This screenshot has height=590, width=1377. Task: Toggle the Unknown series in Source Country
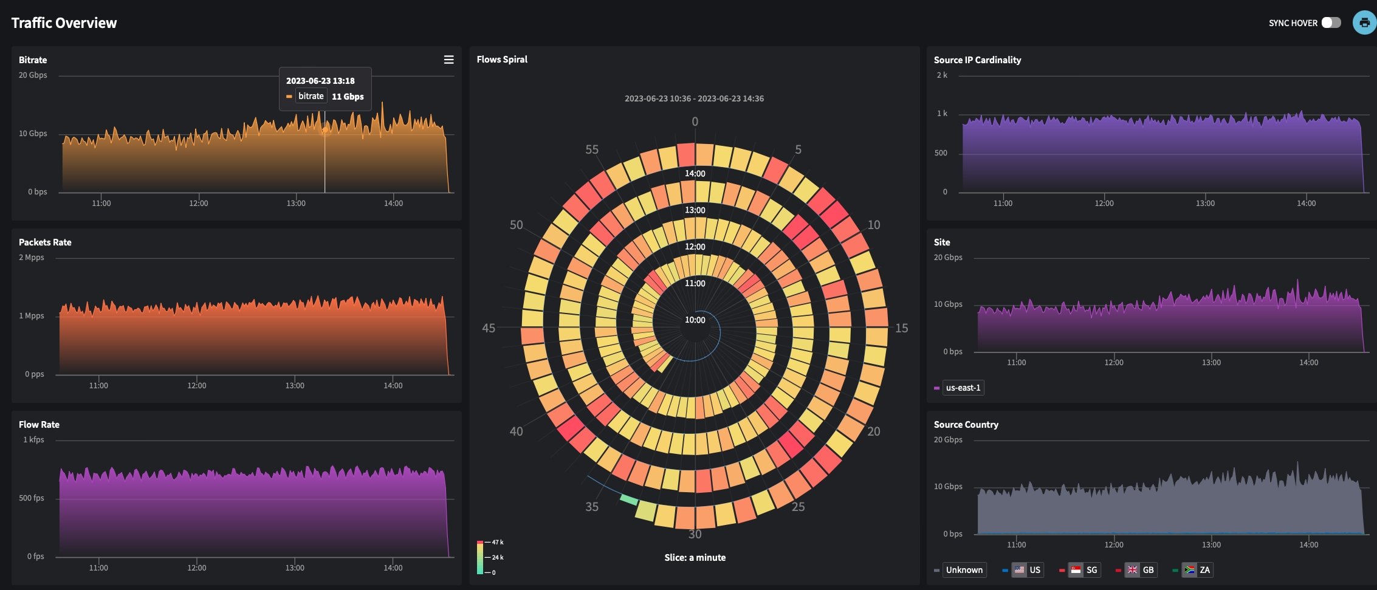click(964, 570)
